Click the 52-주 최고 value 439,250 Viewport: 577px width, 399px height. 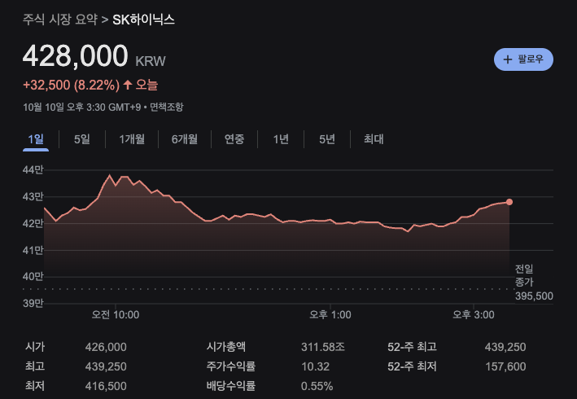coord(503,347)
